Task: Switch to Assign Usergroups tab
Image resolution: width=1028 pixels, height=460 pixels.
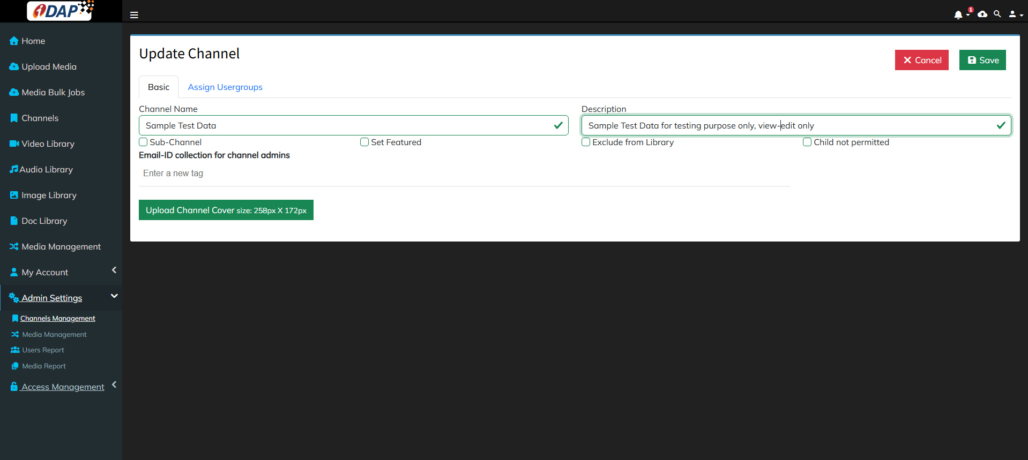Action: point(225,87)
